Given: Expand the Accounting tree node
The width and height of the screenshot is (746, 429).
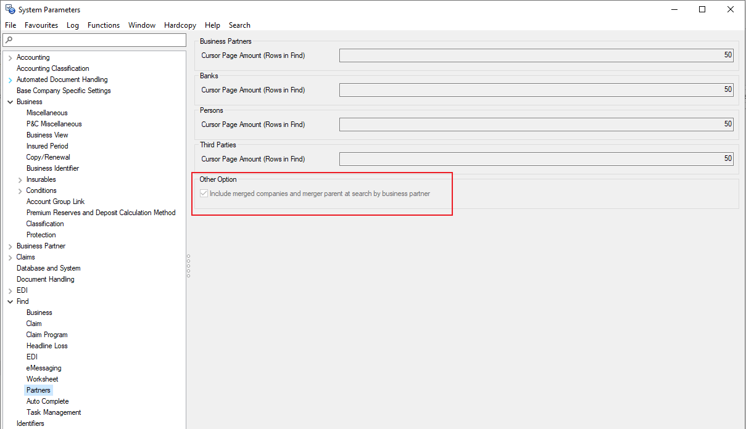Looking at the screenshot, I should tap(10, 57).
